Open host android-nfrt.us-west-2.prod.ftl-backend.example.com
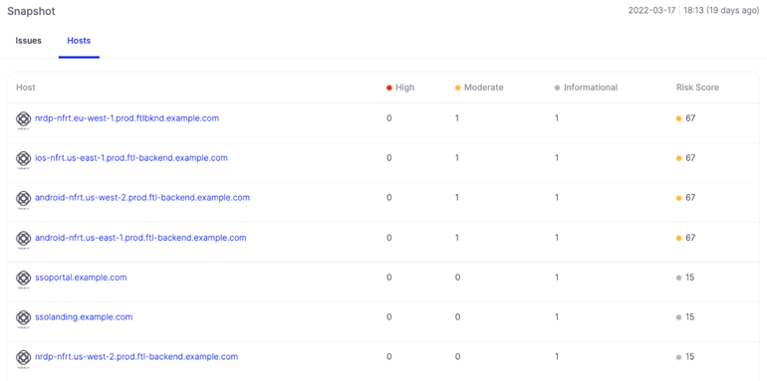The image size is (767, 381). [142, 198]
